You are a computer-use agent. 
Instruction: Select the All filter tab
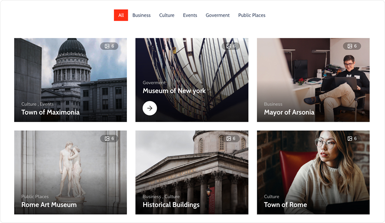tap(121, 15)
